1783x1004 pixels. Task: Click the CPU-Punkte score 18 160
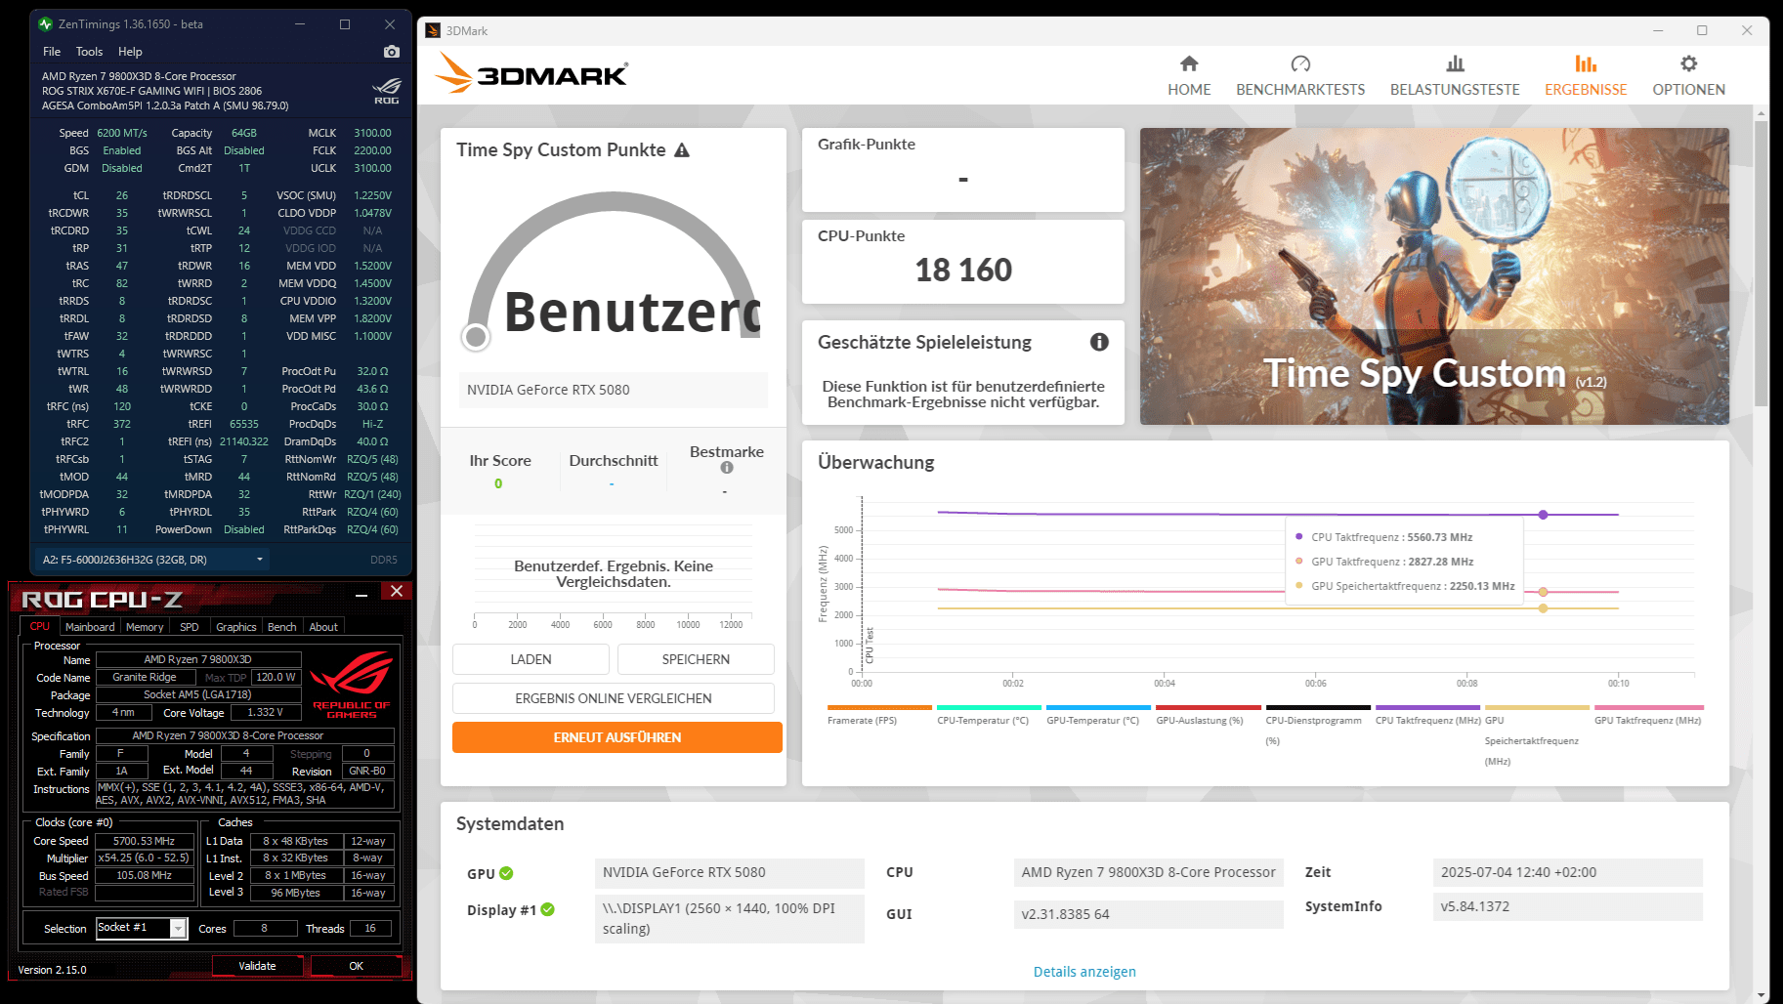[x=963, y=271]
